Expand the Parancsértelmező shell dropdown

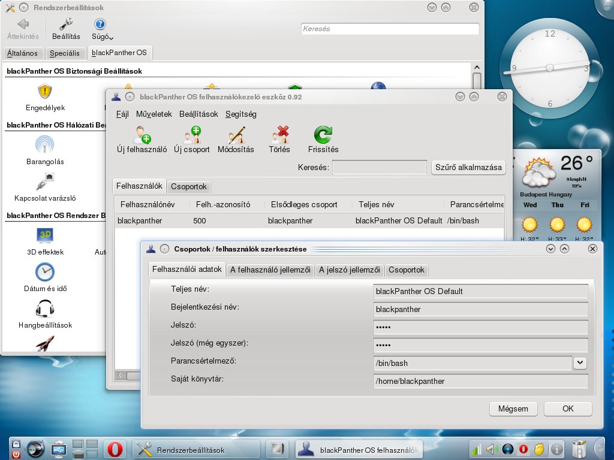(580, 362)
